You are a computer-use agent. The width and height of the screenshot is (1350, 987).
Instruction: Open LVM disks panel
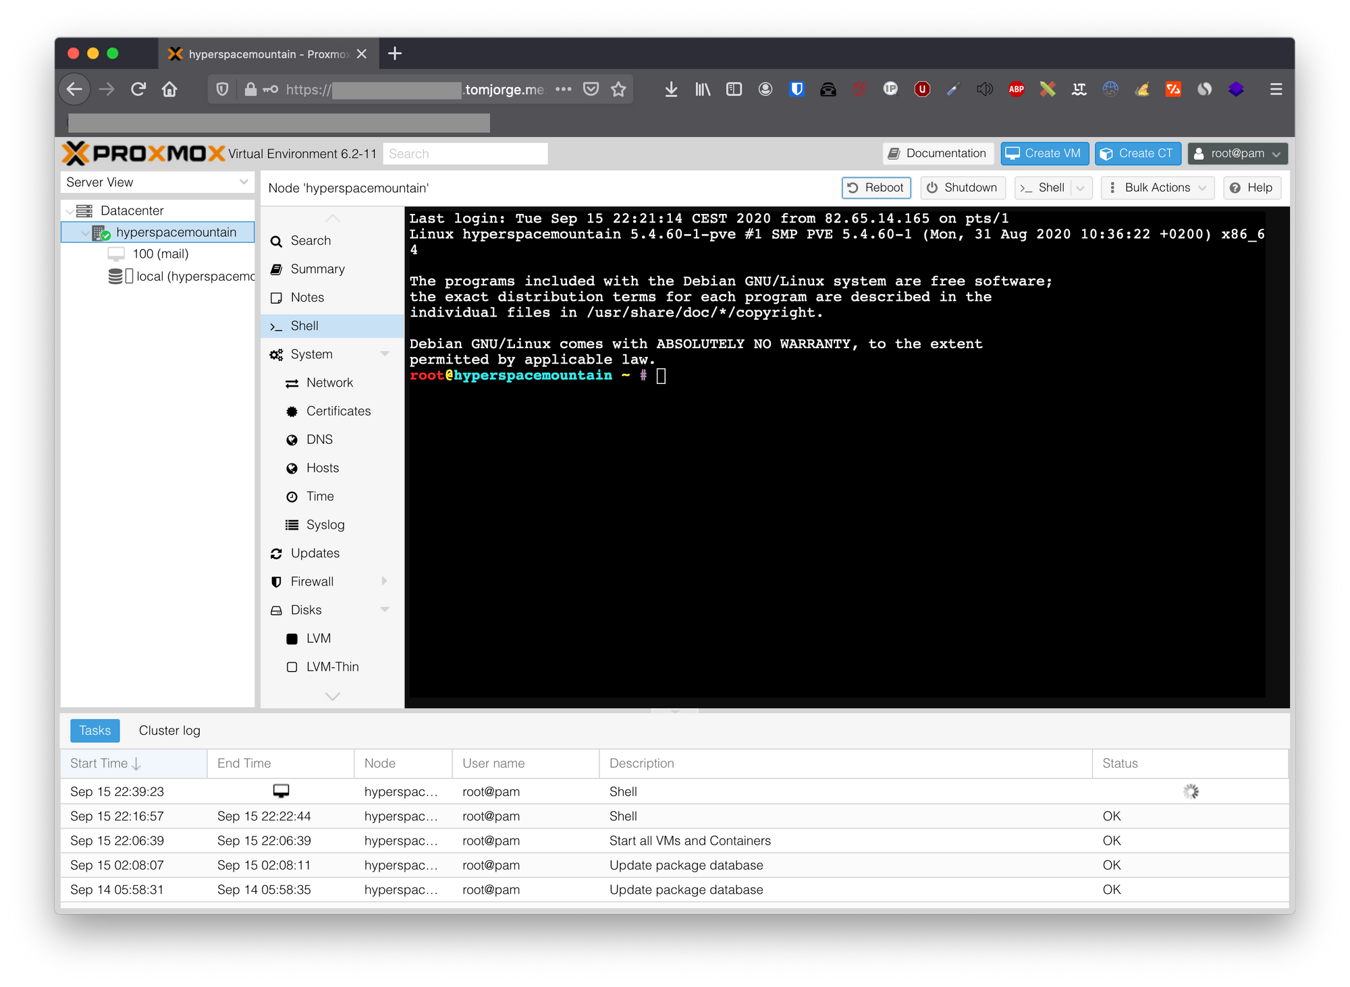coord(332,638)
